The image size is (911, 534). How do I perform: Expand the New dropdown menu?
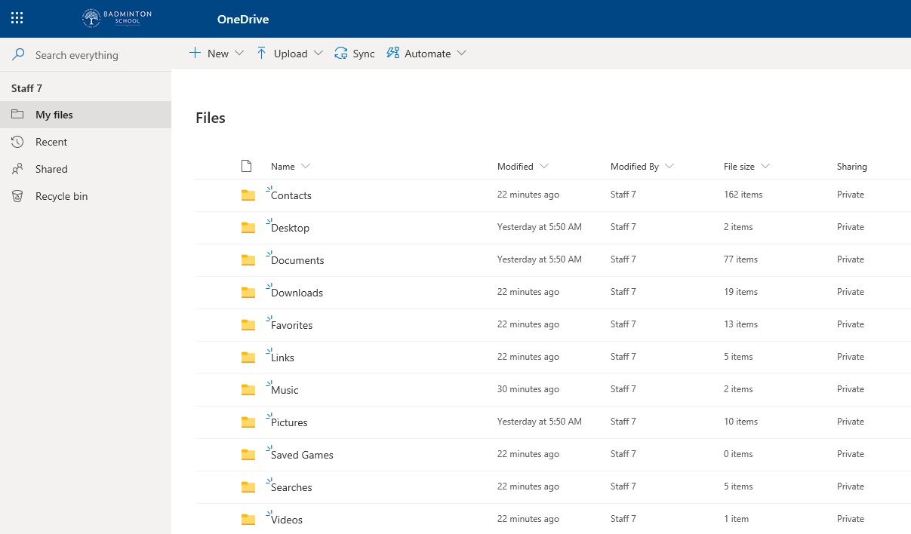coord(239,54)
